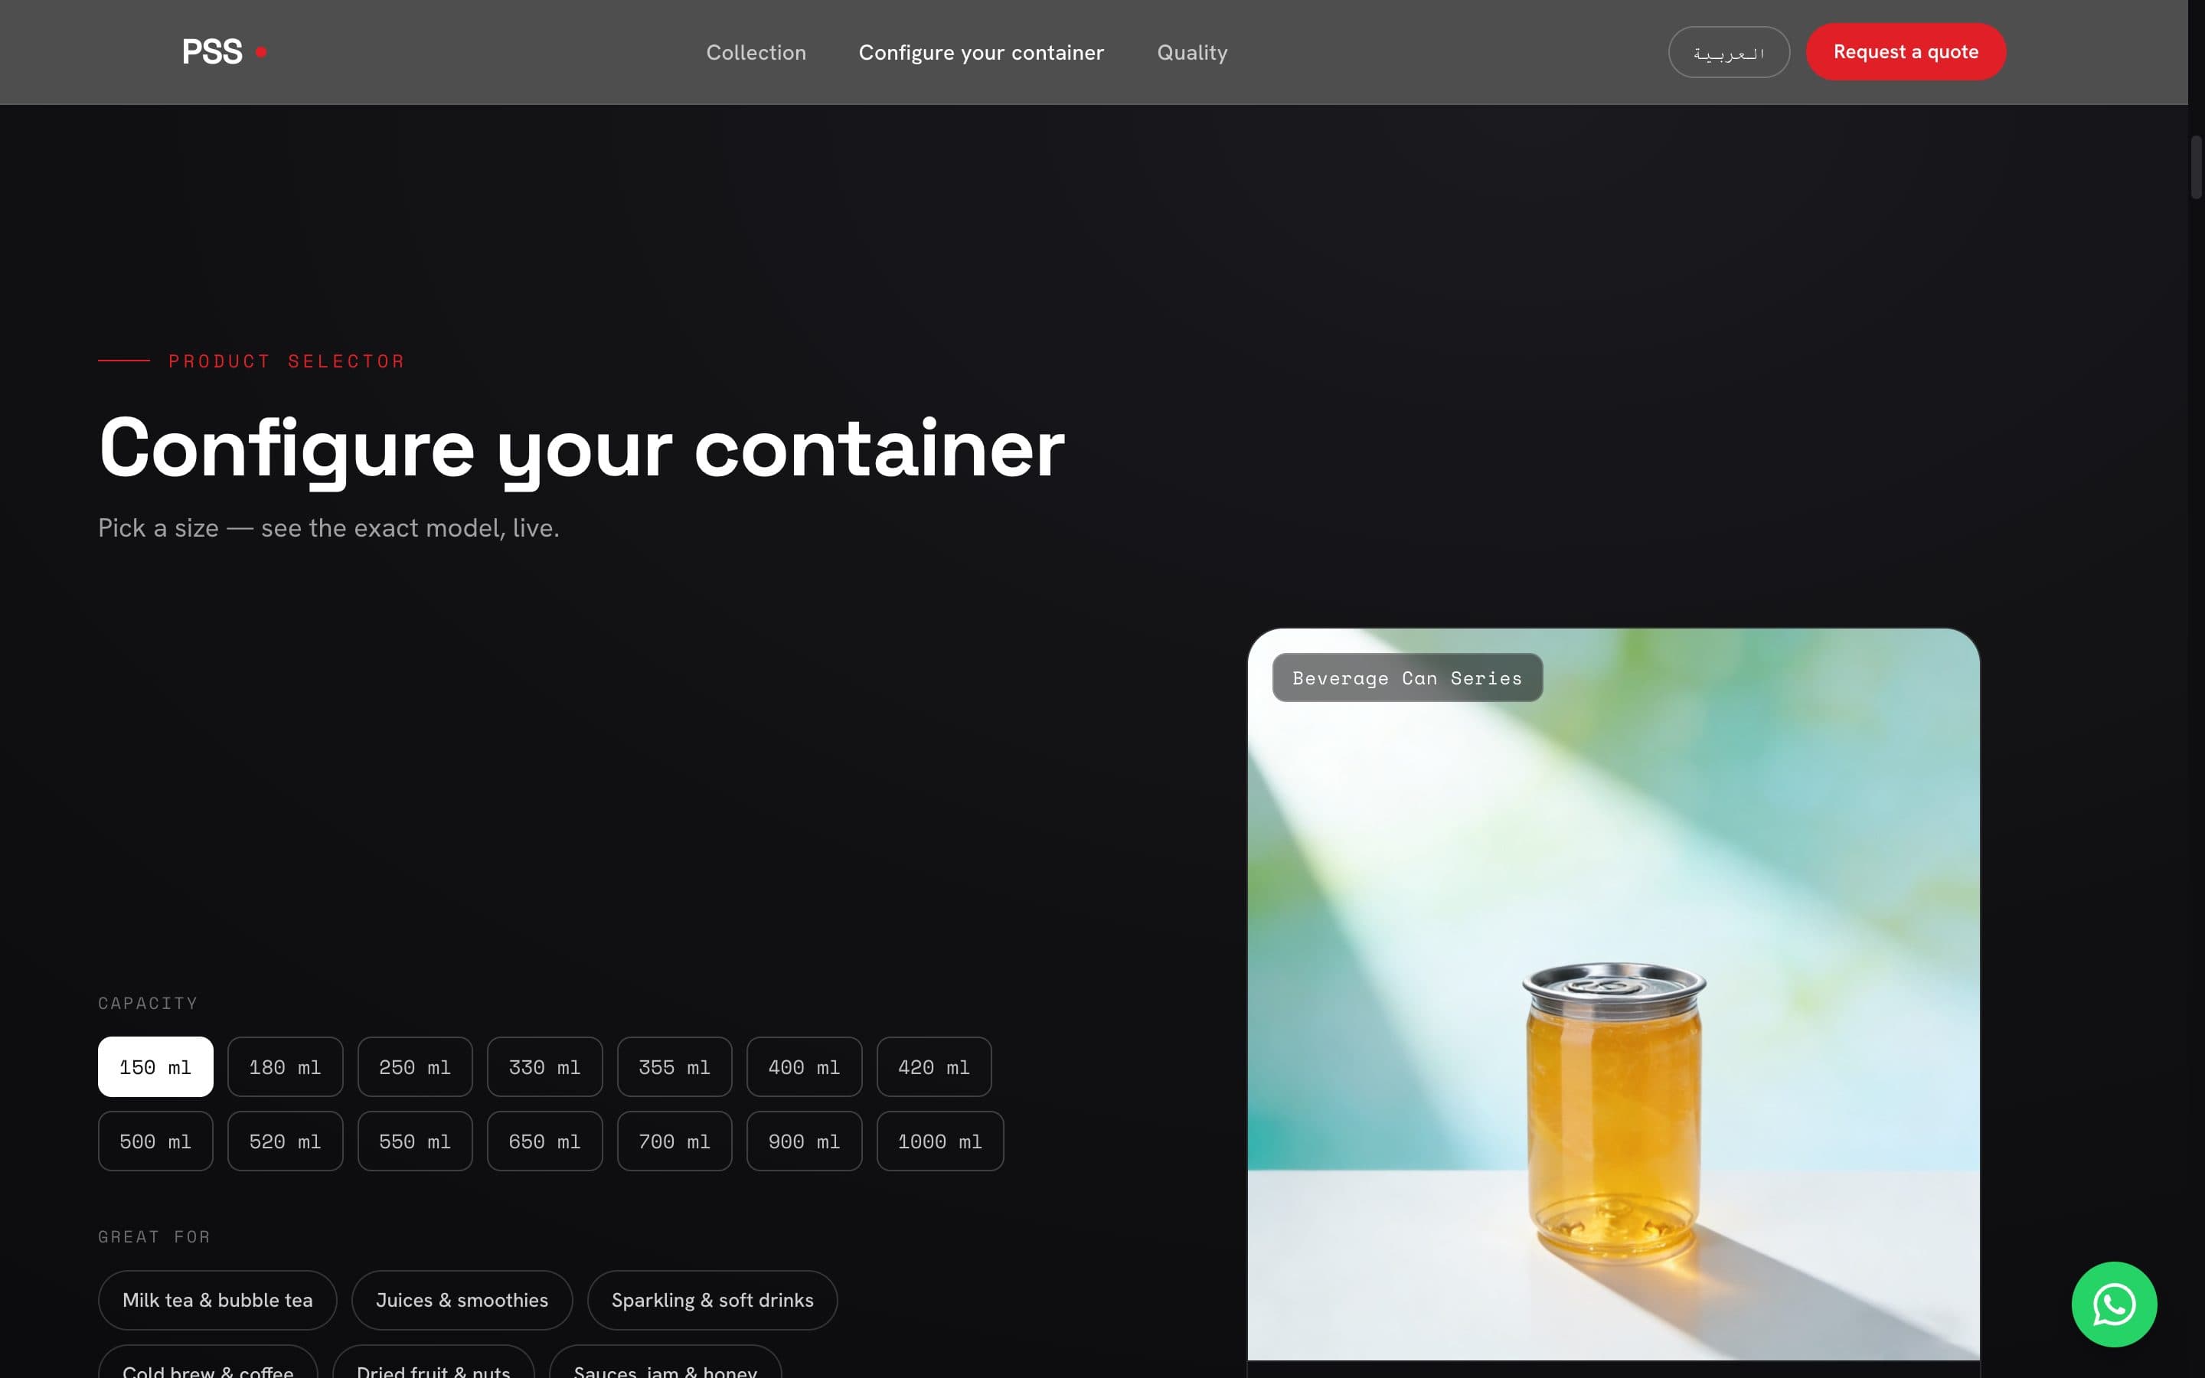The width and height of the screenshot is (2205, 1378).
Task: Switch language to Arabic
Action: [x=1729, y=52]
